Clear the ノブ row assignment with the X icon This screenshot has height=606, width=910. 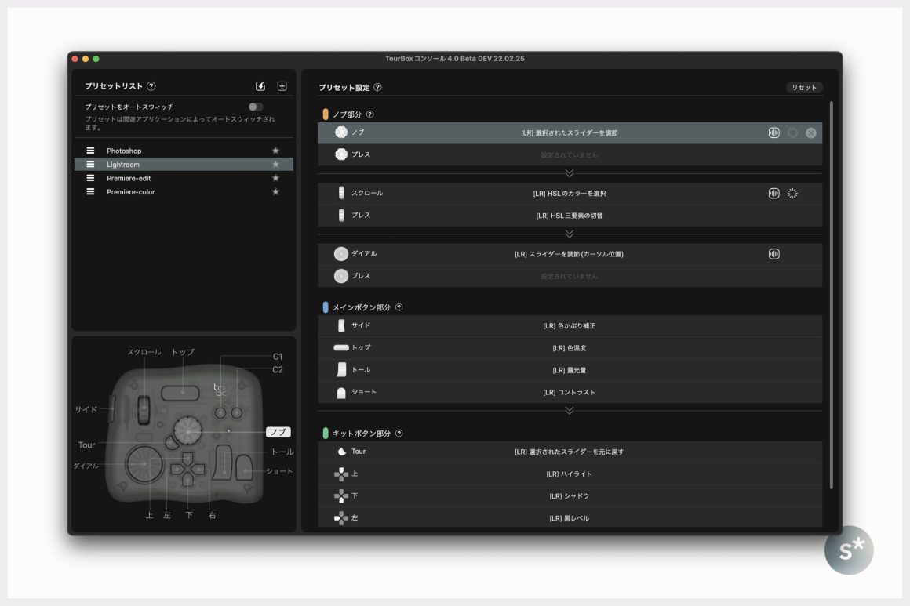tap(811, 133)
